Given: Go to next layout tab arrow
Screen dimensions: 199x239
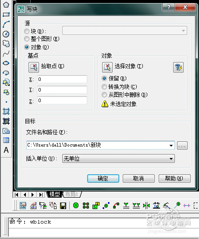Looking at the screenshot, I should pyautogui.click(x=32, y=195).
